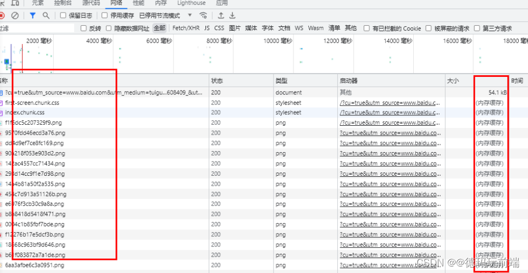Screen dimensions: 528x273
Task: Open the Lighthouse tab
Action: (x=191, y=3)
